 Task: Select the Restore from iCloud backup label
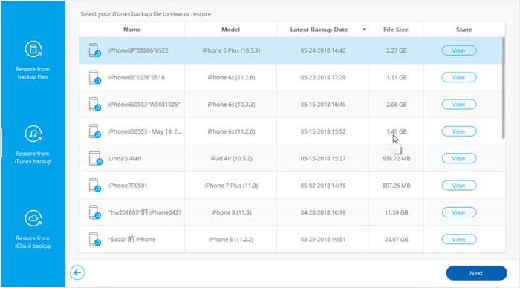(33, 242)
